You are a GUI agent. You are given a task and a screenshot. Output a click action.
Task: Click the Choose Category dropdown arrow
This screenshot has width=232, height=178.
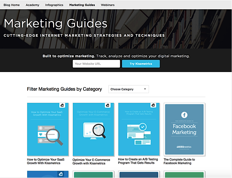coord(145,89)
